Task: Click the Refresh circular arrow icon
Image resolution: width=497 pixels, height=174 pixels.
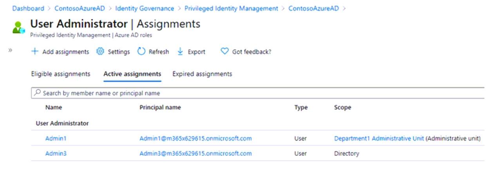Action: tap(141, 52)
